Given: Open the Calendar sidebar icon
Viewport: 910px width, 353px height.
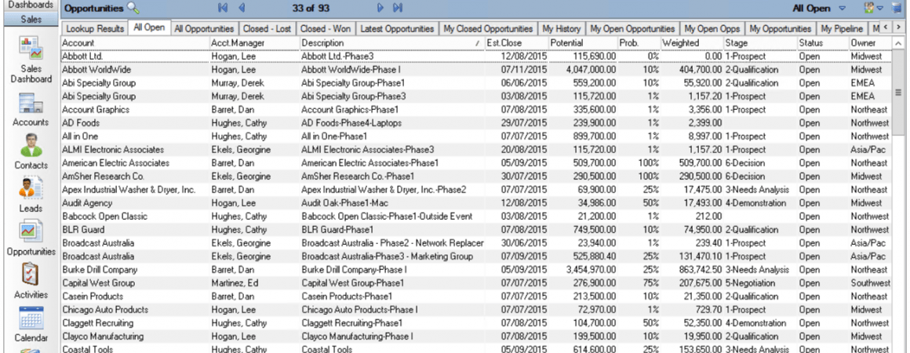Looking at the screenshot, I should tap(31, 318).
